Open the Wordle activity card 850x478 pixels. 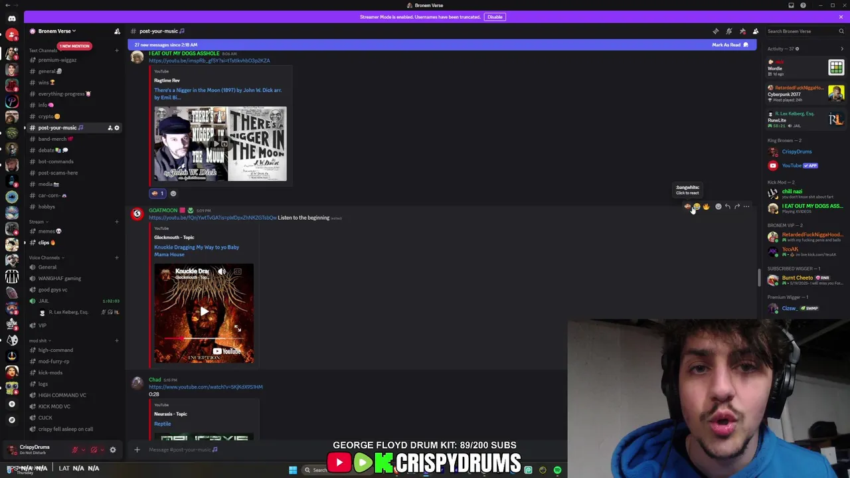coord(806,68)
